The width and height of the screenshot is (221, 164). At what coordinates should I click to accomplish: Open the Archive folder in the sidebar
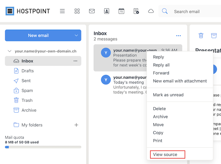43,110
